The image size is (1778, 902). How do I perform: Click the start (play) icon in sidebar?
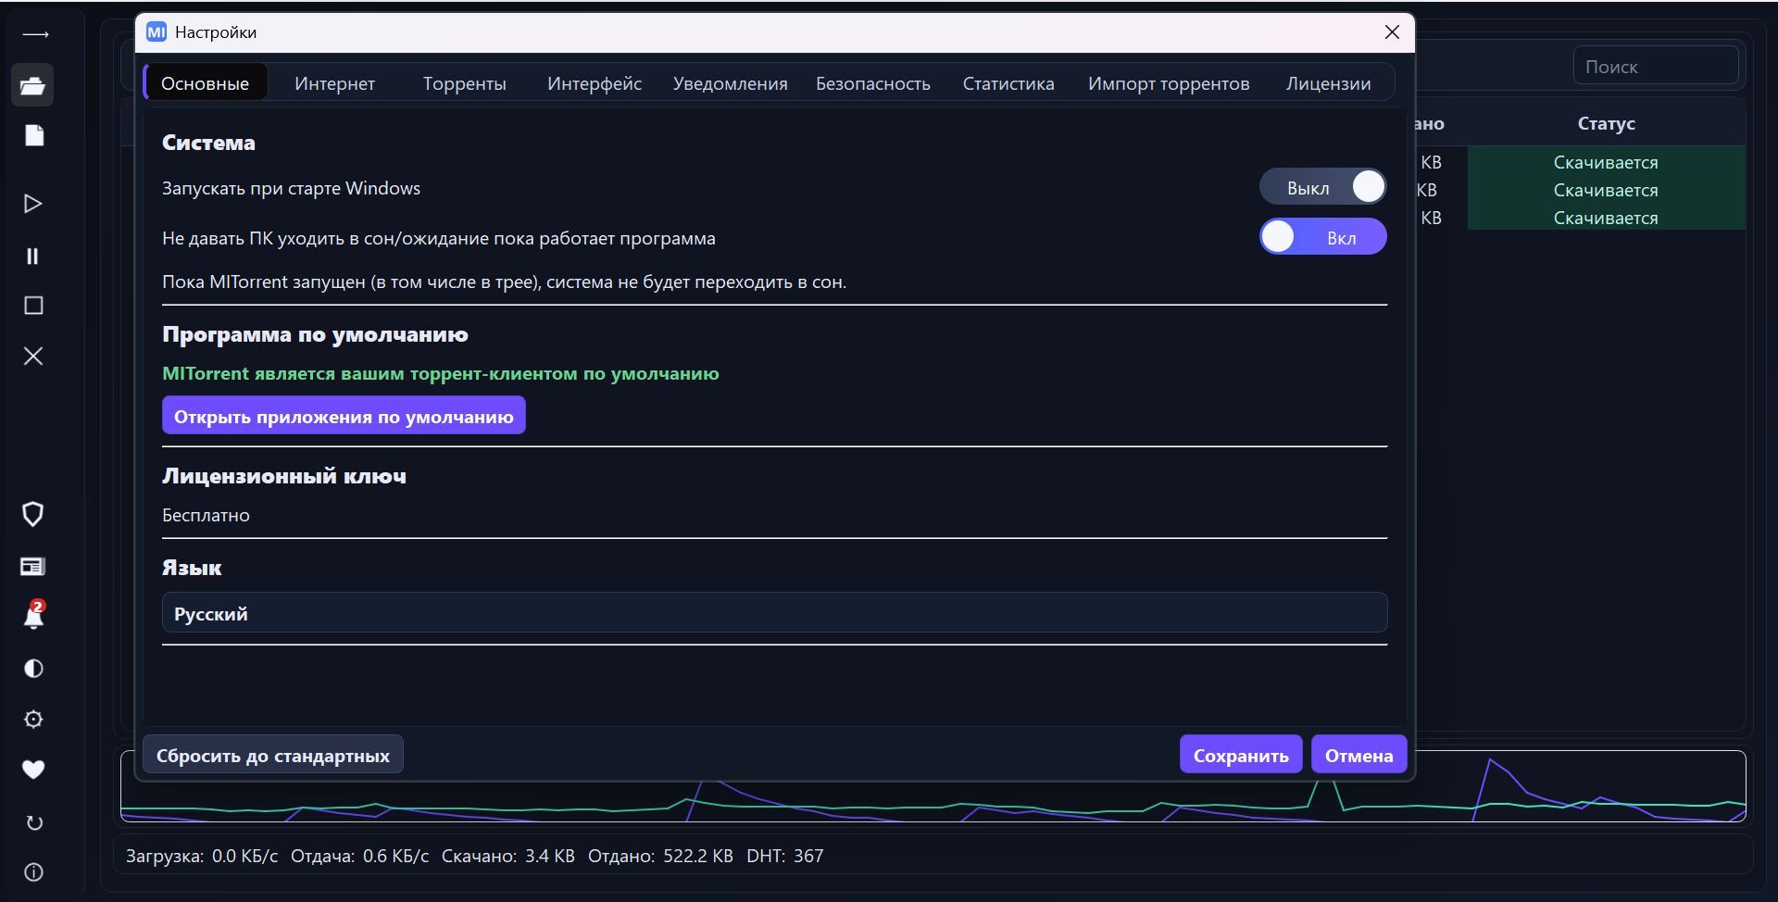pos(33,204)
